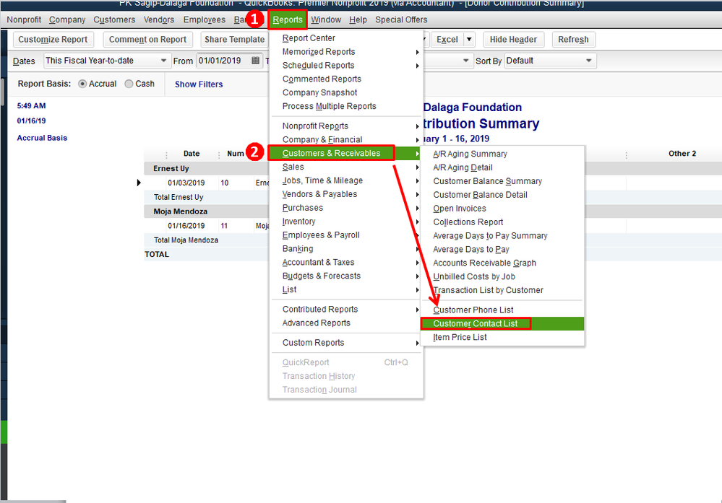Open the columns dropdown left of Sort By
The width and height of the screenshot is (722, 503).
tap(465, 61)
